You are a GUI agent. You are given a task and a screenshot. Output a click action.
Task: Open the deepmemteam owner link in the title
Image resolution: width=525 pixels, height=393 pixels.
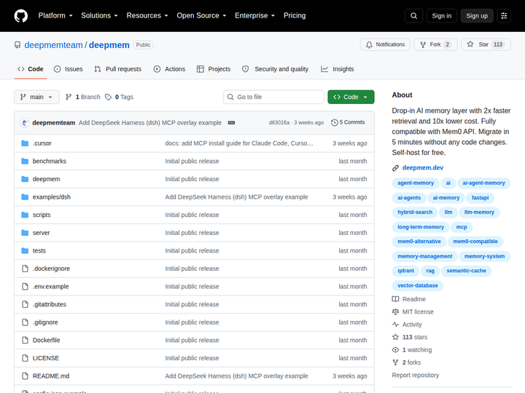click(53, 45)
